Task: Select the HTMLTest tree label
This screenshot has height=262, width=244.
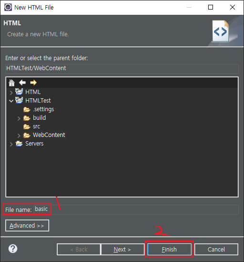Action: [x=38, y=101]
